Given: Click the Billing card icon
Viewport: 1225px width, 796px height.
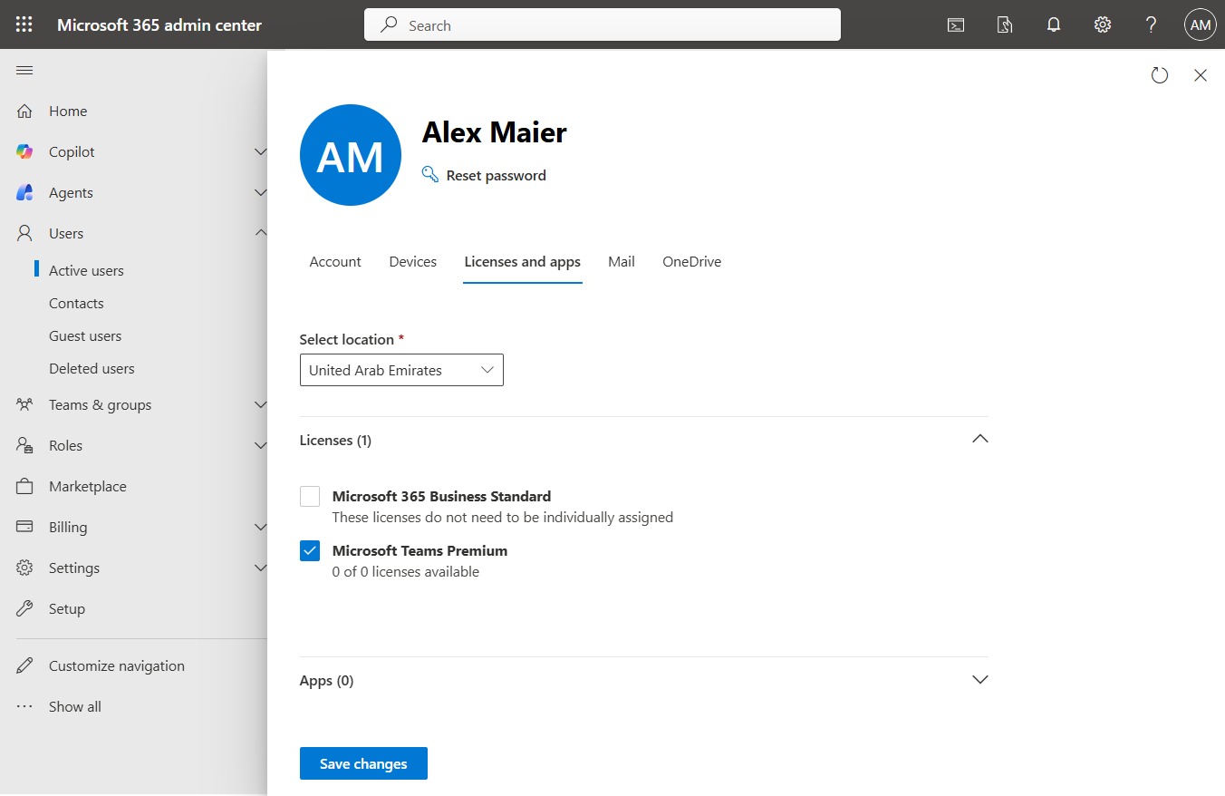Looking at the screenshot, I should 25,527.
